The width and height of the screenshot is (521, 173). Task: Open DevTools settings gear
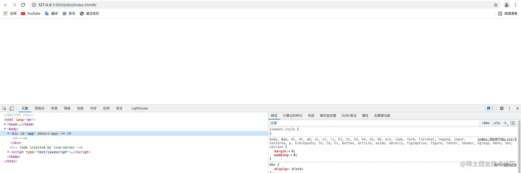[x=502, y=108]
